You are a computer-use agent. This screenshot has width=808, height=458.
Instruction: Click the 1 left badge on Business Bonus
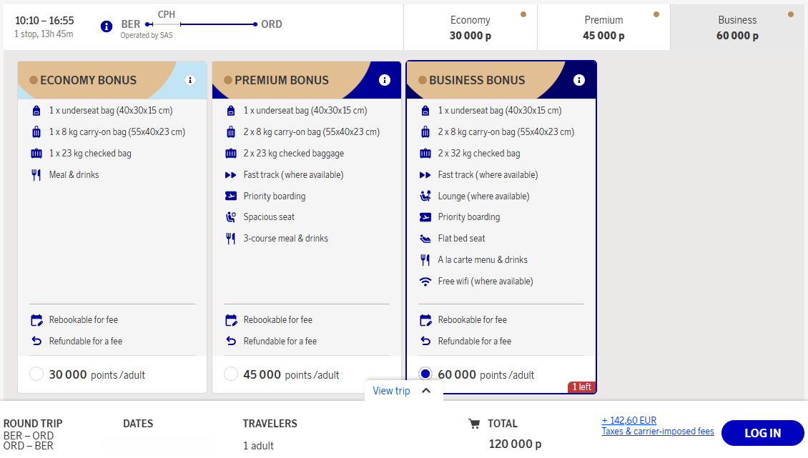pos(581,387)
